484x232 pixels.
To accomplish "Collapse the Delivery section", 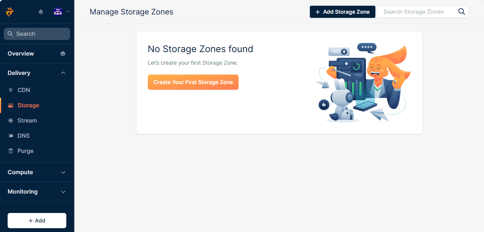I will click(x=63, y=73).
